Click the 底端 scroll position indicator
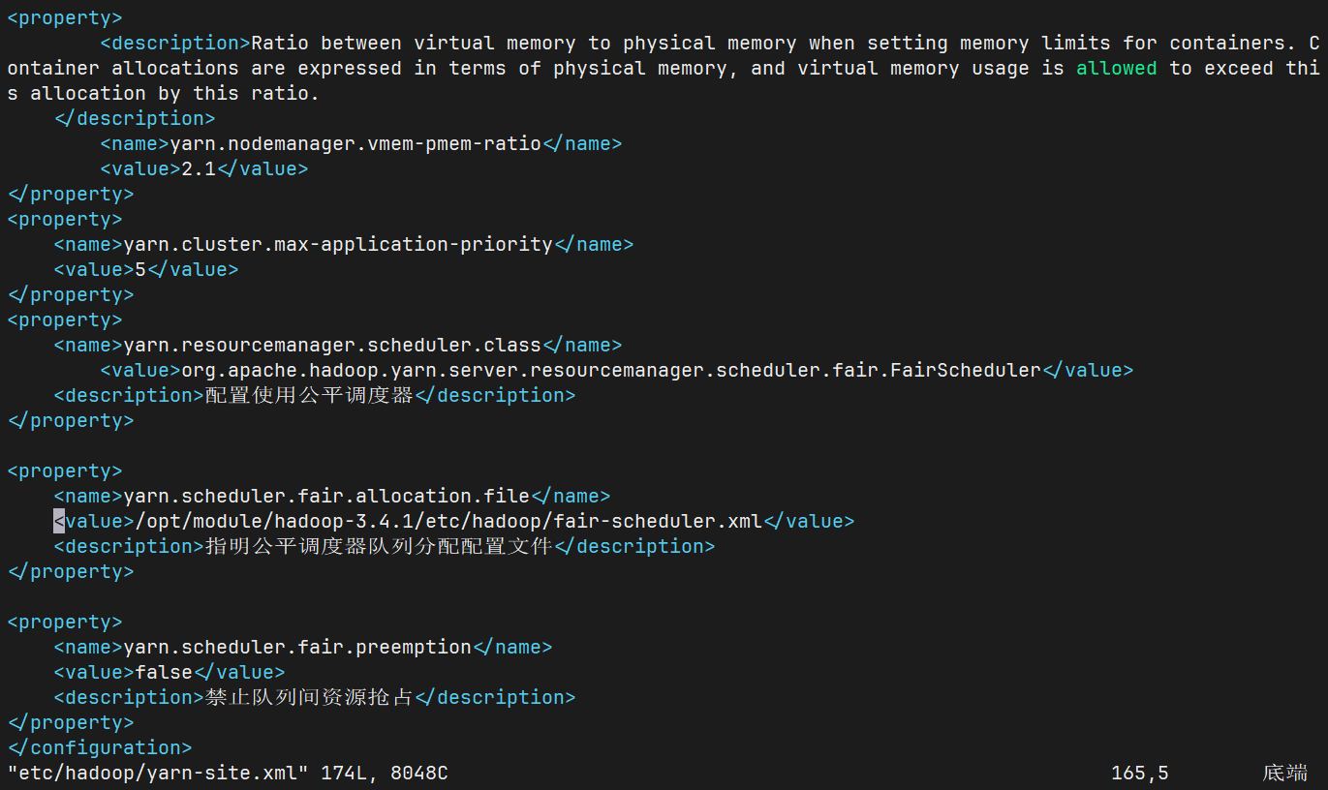 (x=1284, y=773)
